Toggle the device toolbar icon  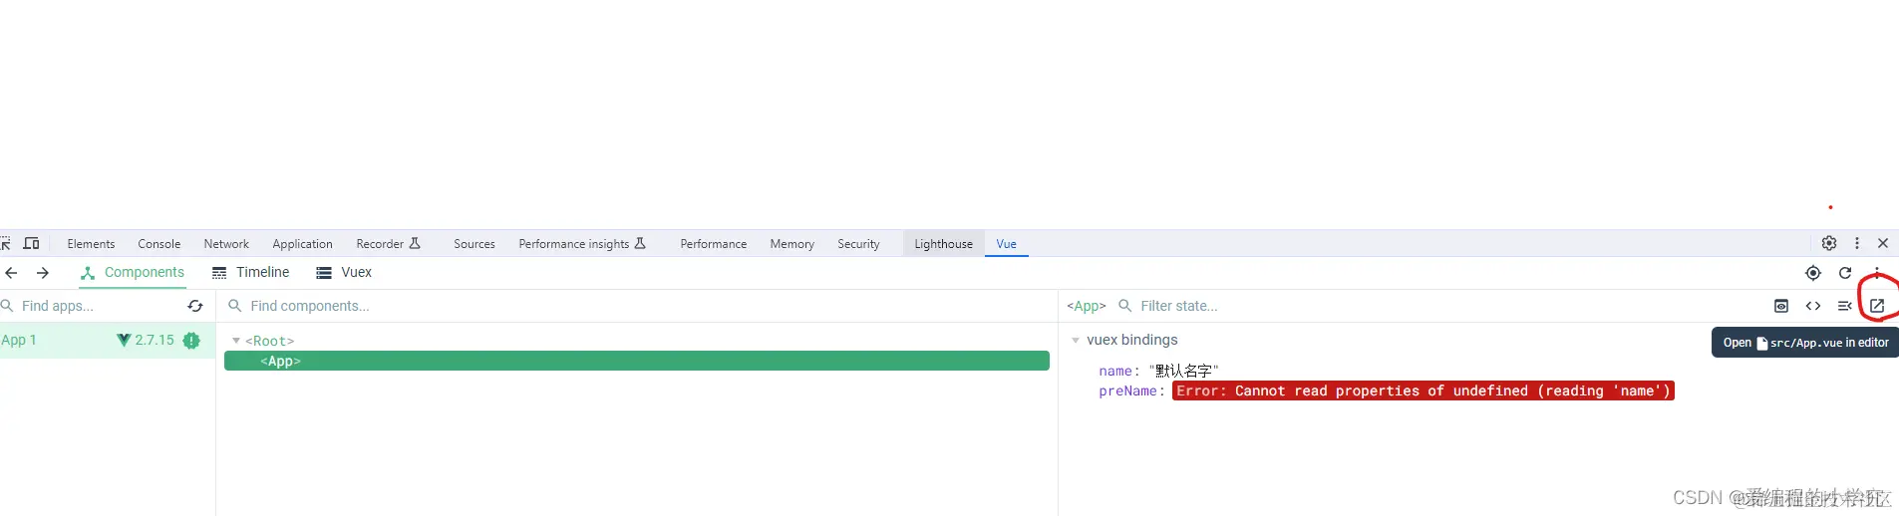click(x=32, y=243)
